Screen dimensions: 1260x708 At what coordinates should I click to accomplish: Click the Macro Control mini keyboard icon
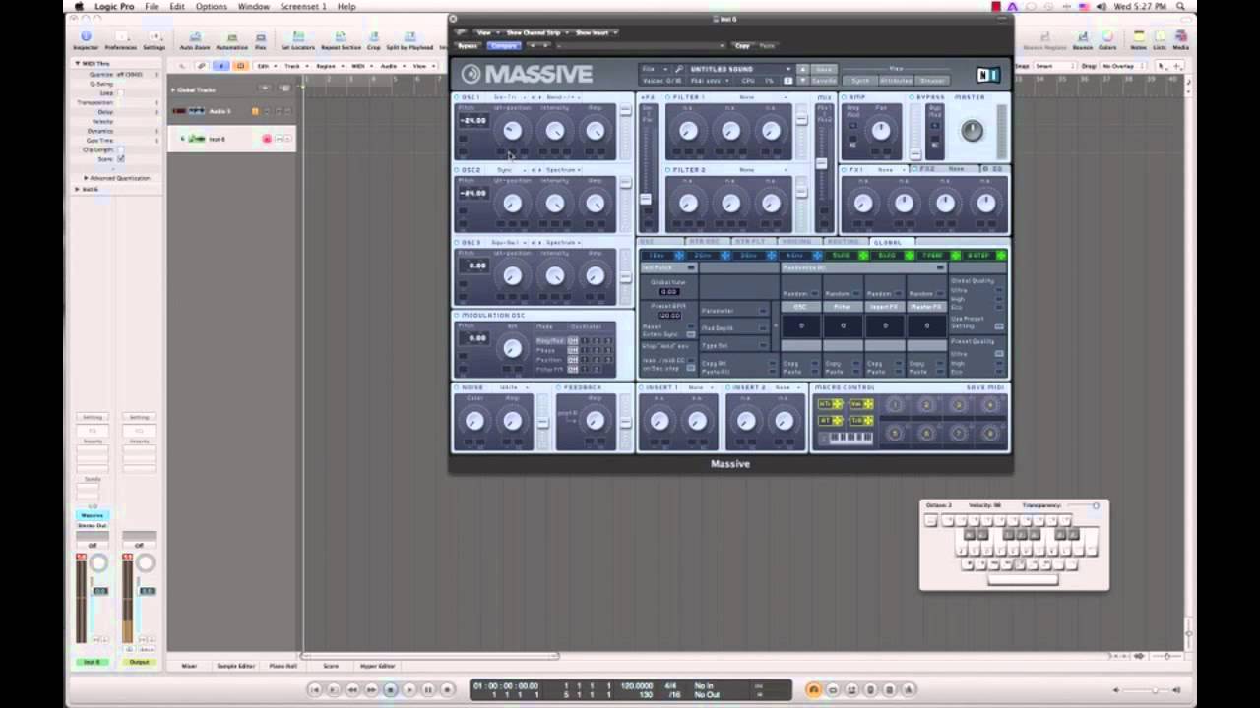(x=846, y=437)
